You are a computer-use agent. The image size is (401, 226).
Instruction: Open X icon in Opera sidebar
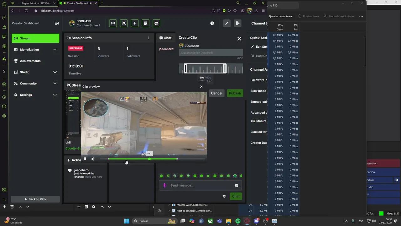click(x=4, y=72)
